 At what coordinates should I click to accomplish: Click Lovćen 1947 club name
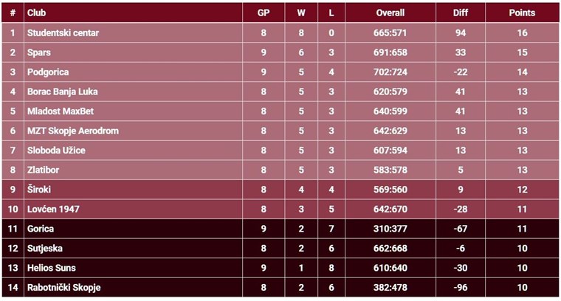pos(53,209)
